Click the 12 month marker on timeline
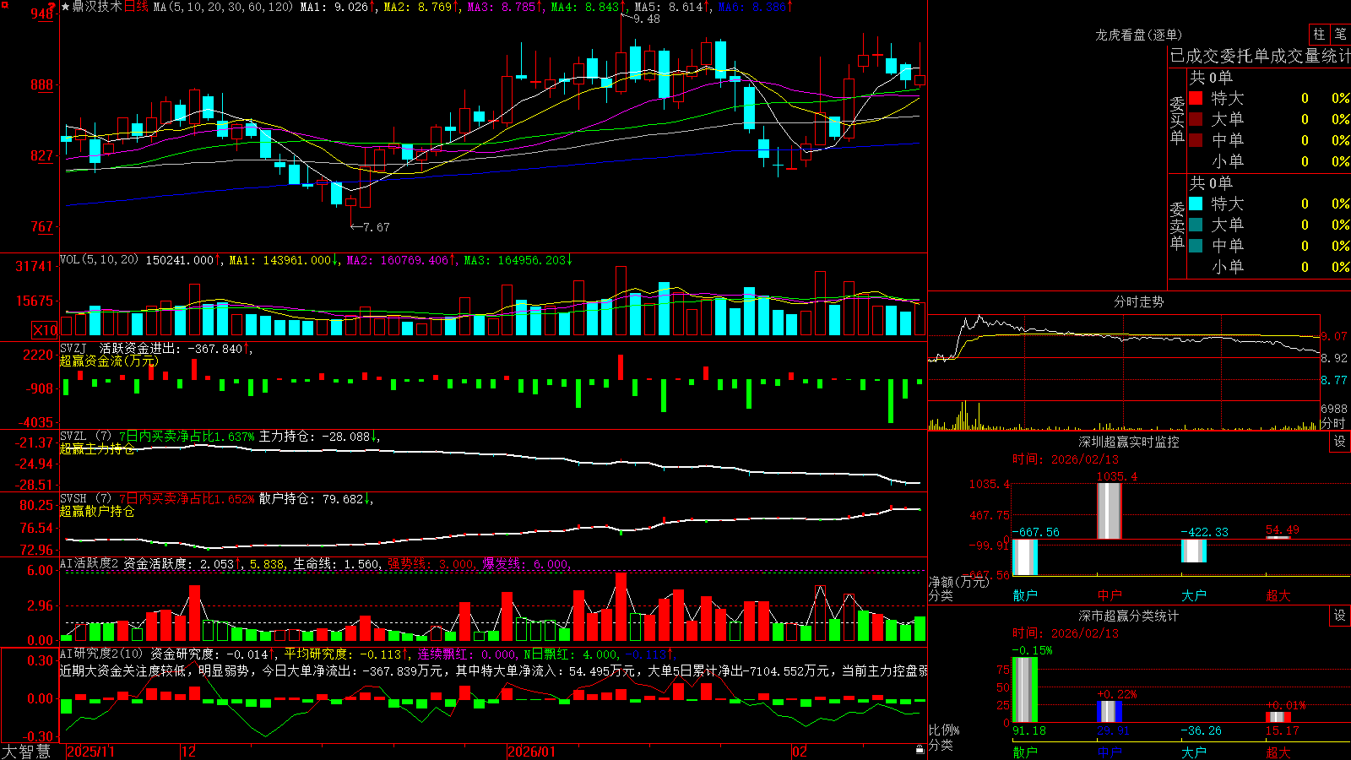The width and height of the screenshot is (1351, 760). [x=188, y=752]
